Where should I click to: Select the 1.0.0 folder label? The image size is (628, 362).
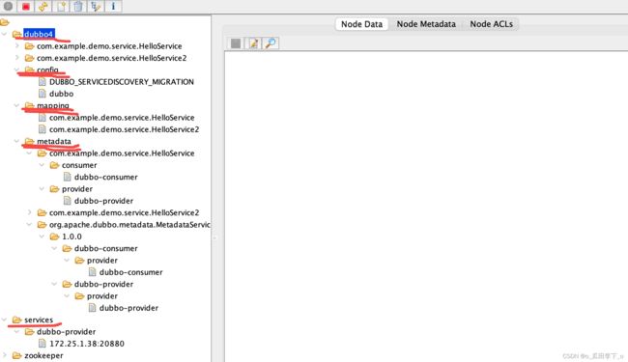click(x=71, y=237)
